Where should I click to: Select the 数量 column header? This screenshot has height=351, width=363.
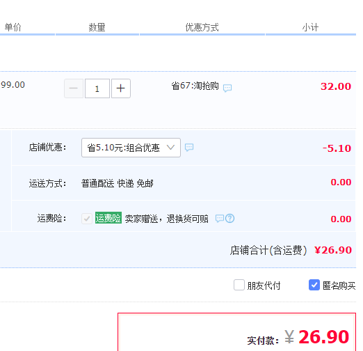pos(97,27)
